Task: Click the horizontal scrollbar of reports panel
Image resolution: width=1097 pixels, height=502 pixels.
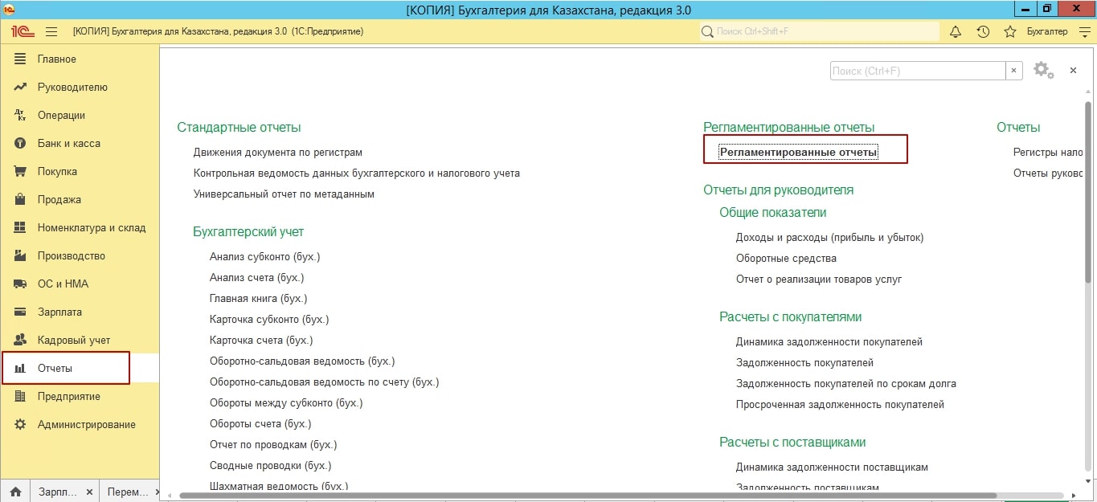Action: 563,495
